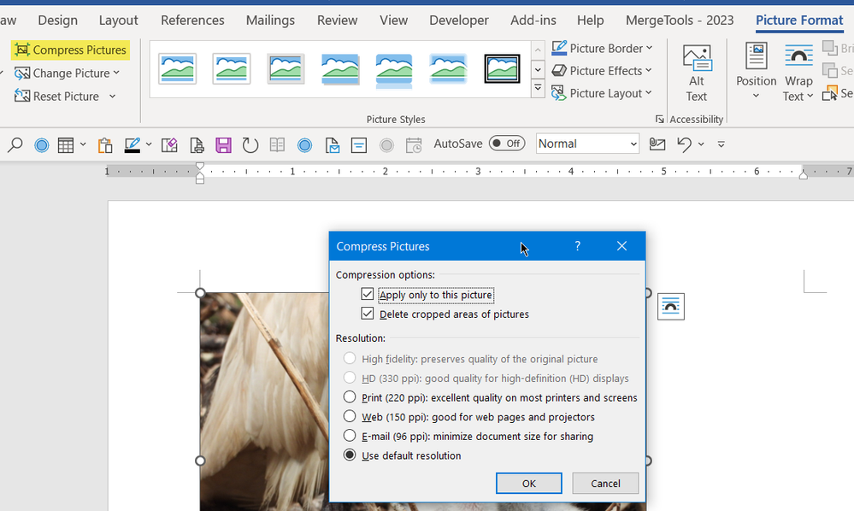Select E-mail (96 ppi) resolution
This screenshot has width=854, height=511.
tap(350, 435)
